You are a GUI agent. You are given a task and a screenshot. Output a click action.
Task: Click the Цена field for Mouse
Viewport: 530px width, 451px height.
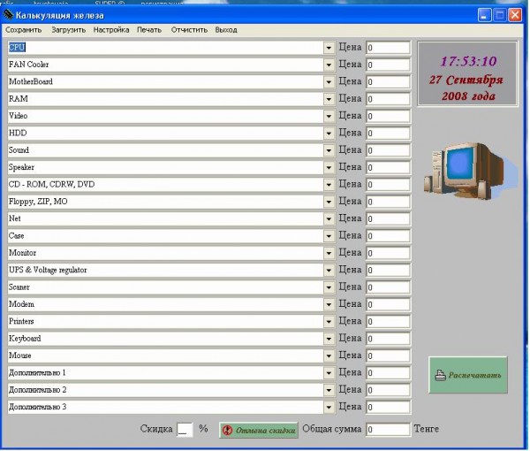[x=388, y=355]
